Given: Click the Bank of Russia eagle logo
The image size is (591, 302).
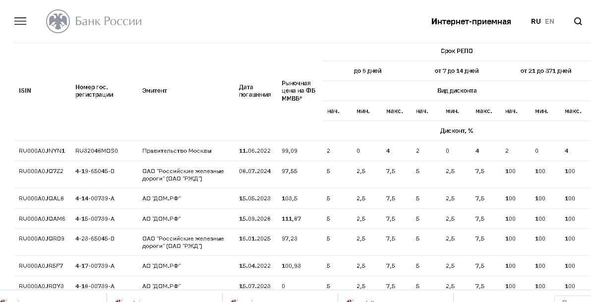Looking at the screenshot, I should pos(58,21).
